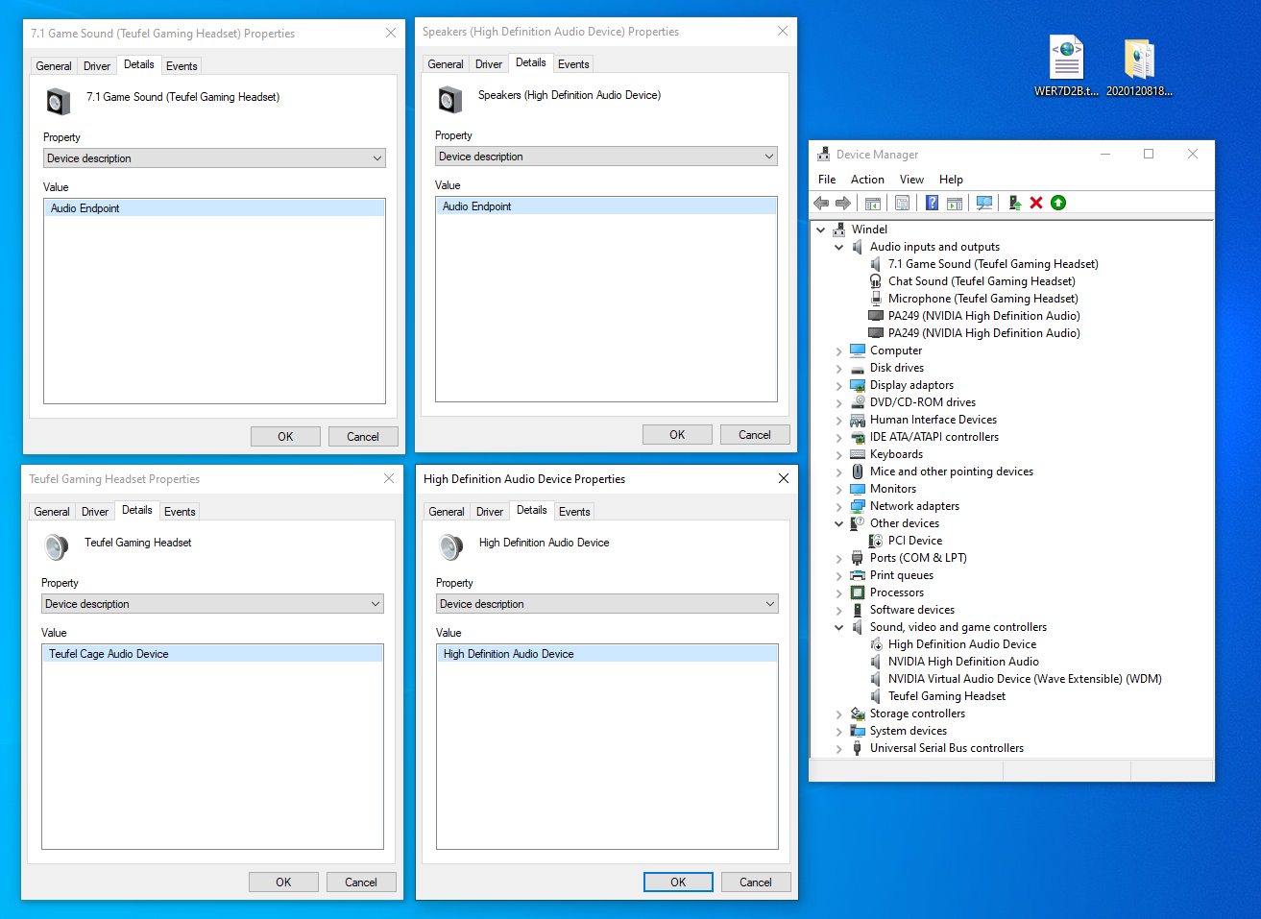Click Cancel in High Definition Audio Device Properties

point(756,882)
